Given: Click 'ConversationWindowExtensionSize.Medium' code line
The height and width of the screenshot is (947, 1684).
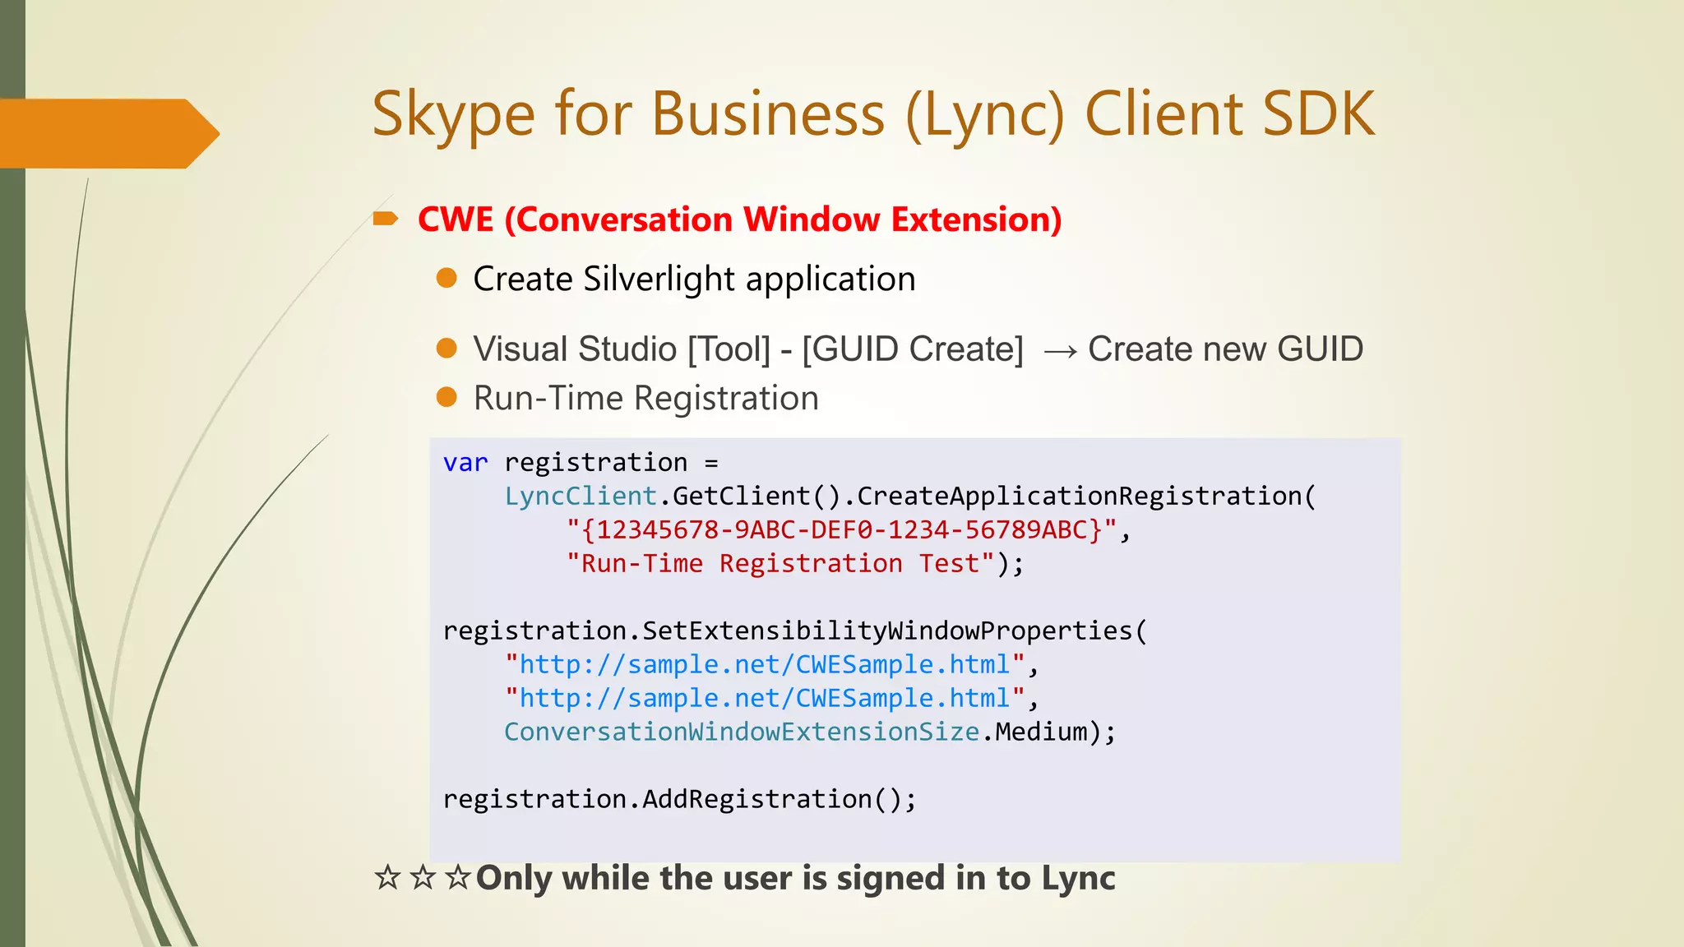Looking at the screenshot, I should [x=810, y=732].
